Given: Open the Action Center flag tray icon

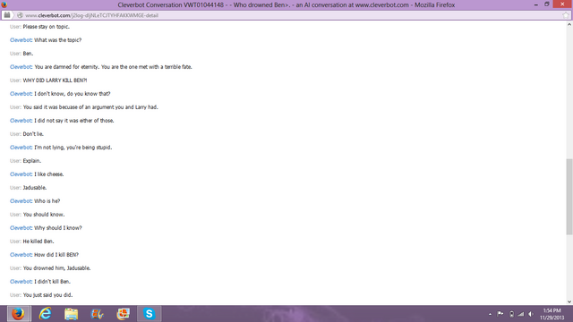Looking at the screenshot, I should coord(500,314).
